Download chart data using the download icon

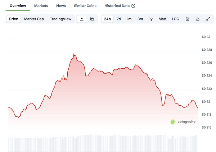coord(198,19)
